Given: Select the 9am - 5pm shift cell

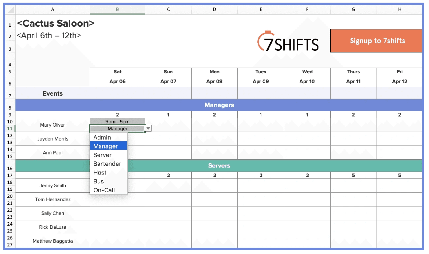Looking at the screenshot, I should click(x=117, y=122).
